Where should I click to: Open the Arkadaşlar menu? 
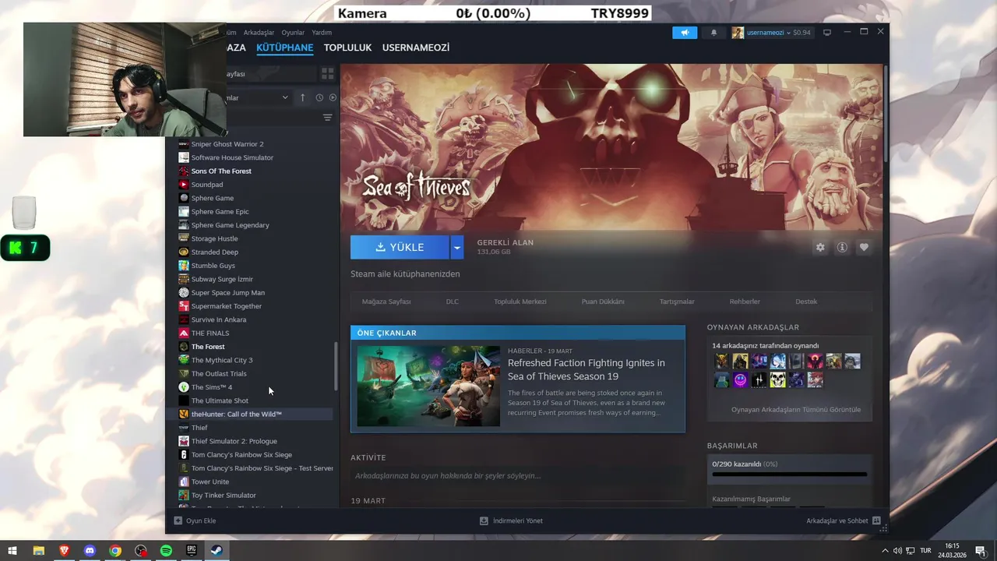pyautogui.click(x=259, y=33)
